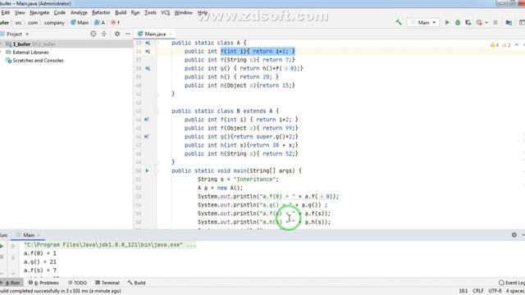The height and width of the screenshot is (295, 525).
Task: Open the Analyze menu
Action: pos(79,12)
